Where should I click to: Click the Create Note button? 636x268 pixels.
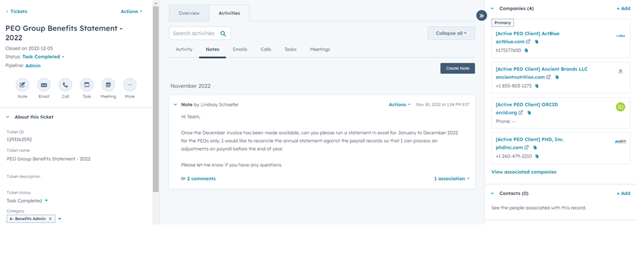pos(457,68)
